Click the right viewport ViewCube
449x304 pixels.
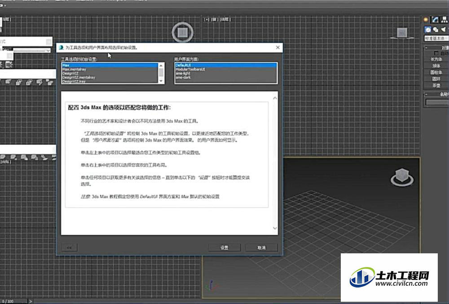click(402, 33)
